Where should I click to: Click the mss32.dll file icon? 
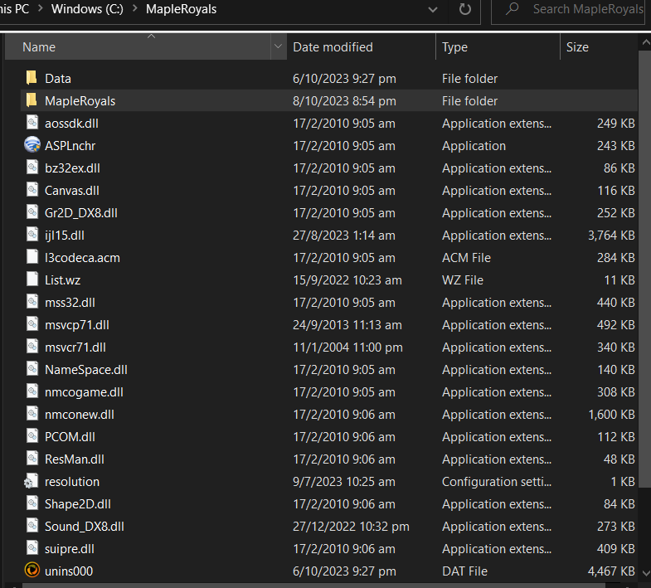tap(32, 302)
